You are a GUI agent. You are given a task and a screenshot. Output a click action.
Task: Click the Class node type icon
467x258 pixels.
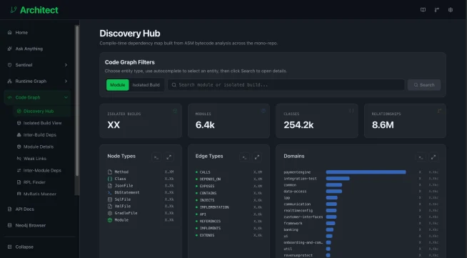point(109,179)
